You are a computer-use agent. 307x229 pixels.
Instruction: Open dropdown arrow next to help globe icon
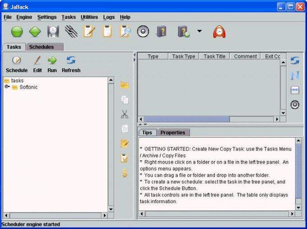[199, 31]
